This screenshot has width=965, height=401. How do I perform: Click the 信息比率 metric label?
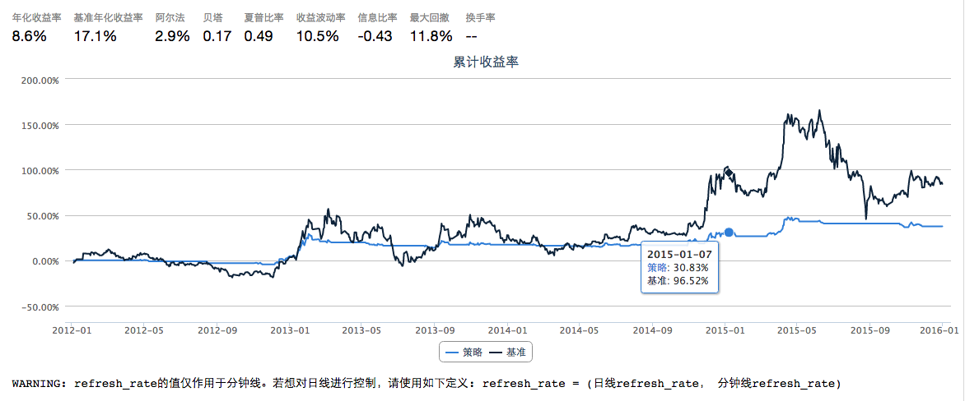click(x=377, y=17)
